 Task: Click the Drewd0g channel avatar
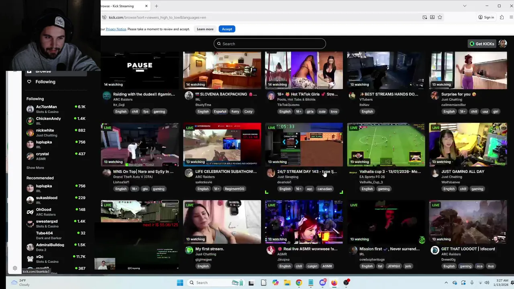435,250
